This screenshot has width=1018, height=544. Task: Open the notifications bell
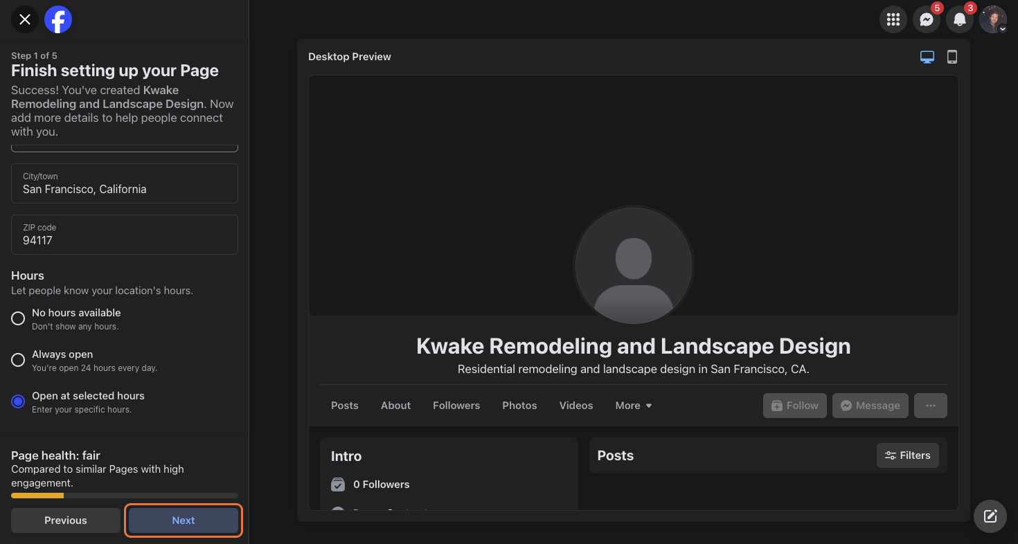(960, 19)
